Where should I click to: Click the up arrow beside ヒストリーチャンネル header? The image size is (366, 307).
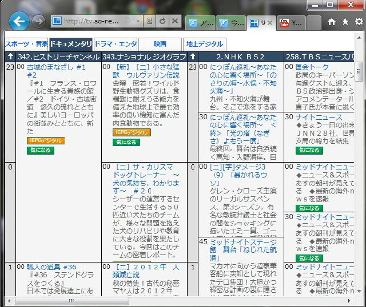pos(10,56)
